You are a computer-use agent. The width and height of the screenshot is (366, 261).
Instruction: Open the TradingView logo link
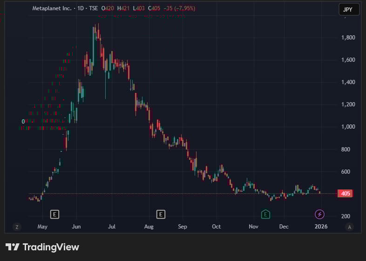[x=42, y=247]
